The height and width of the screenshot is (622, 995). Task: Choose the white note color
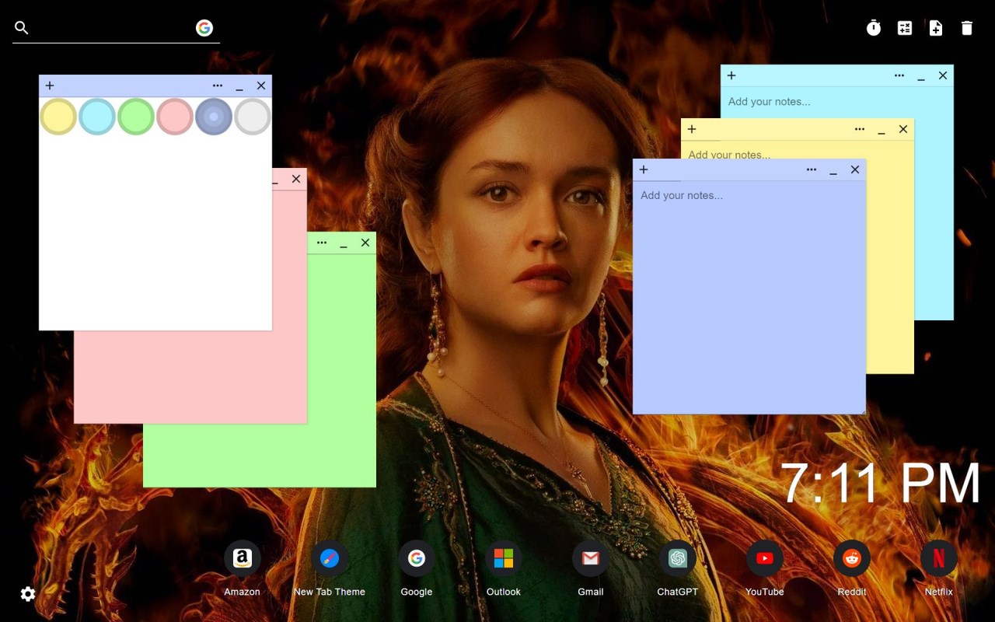[x=253, y=117]
